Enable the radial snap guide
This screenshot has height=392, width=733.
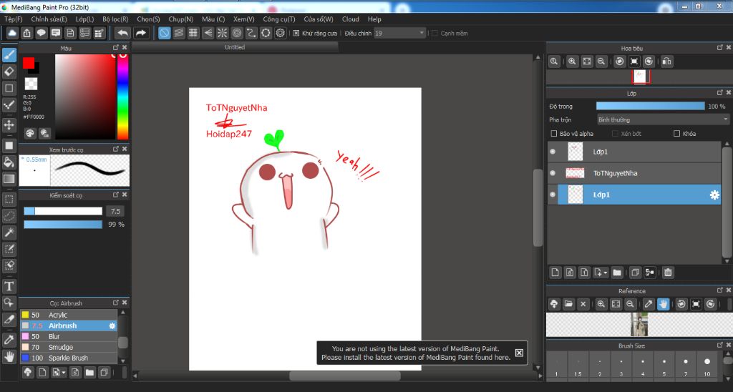point(222,33)
